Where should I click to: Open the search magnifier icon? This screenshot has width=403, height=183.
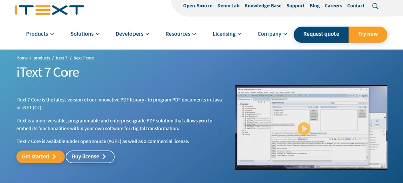[x=375, y=6]
